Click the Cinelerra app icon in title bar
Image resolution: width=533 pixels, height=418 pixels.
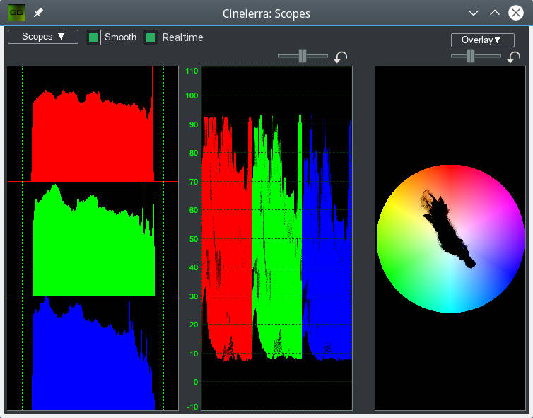16,13
